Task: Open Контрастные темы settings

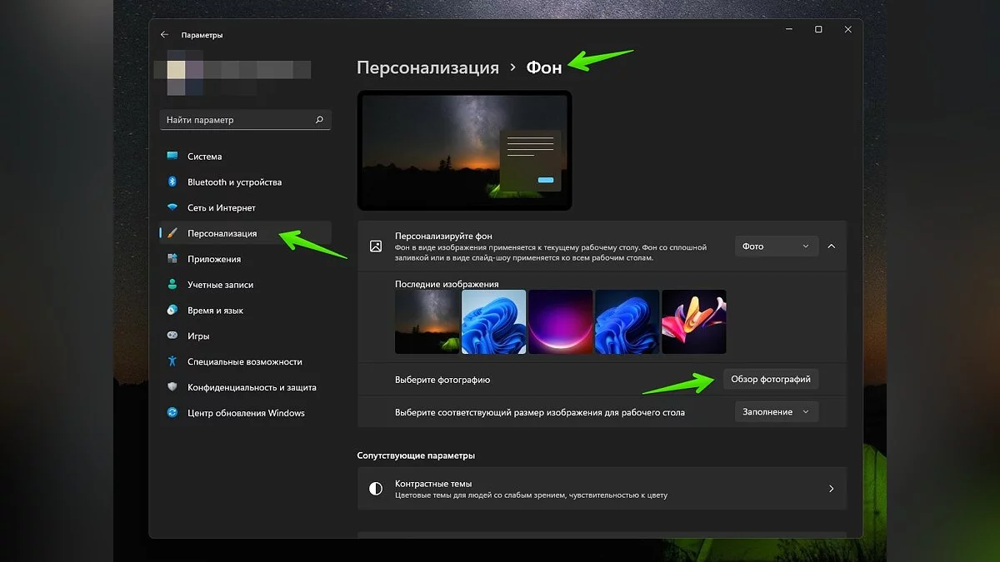Action: 602,489
